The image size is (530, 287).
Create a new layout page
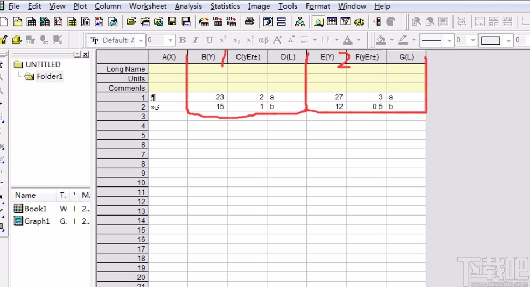pyautogui.click(x=99, y=22)
